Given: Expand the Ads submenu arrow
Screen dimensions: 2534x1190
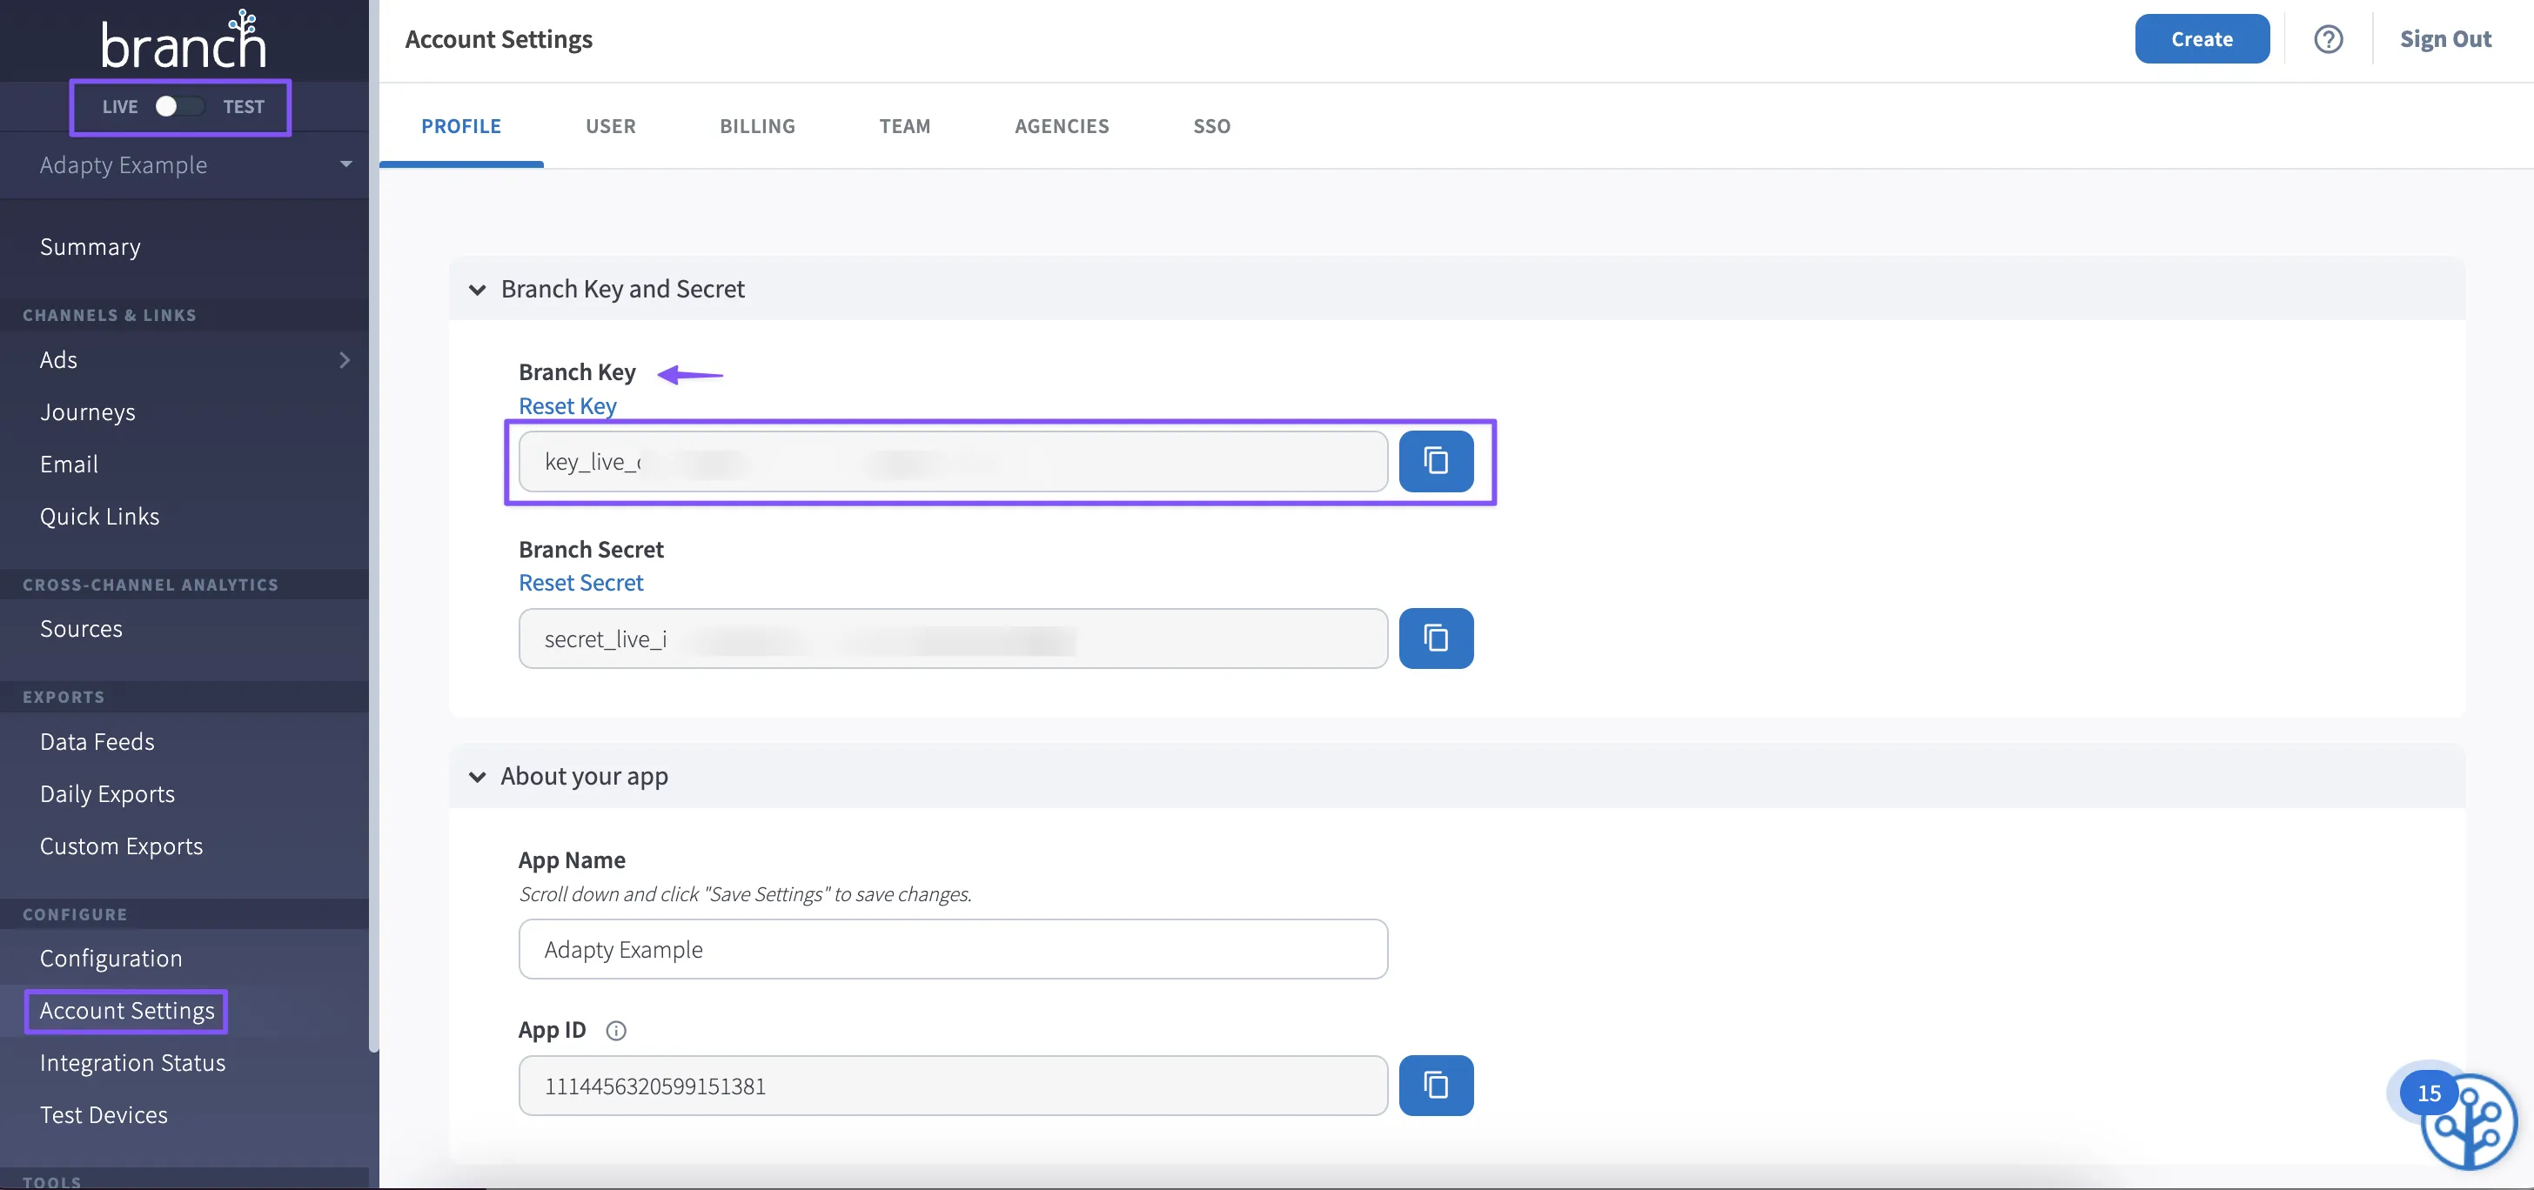Looking at the screenshot, I should 345,360.
